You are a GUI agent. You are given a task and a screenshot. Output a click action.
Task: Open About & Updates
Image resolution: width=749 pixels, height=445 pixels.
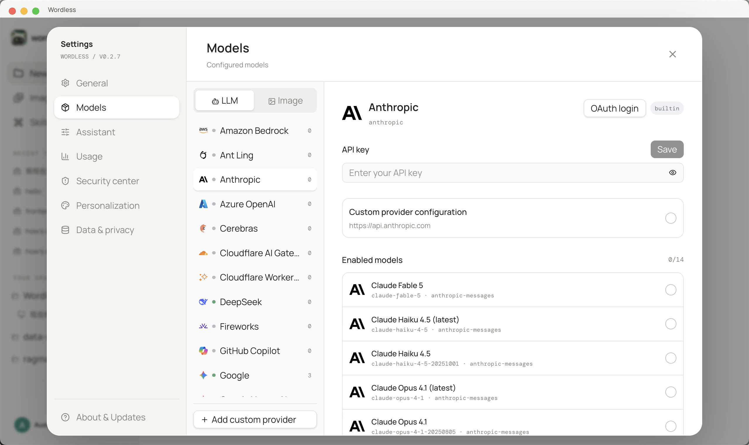tap(116, 417)
